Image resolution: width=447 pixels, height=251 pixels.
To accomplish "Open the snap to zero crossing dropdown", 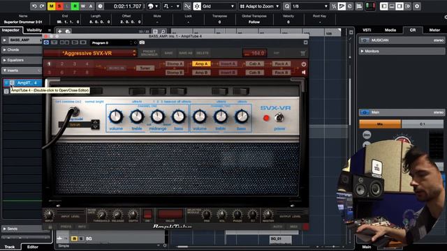I will [x=172, y=6].
